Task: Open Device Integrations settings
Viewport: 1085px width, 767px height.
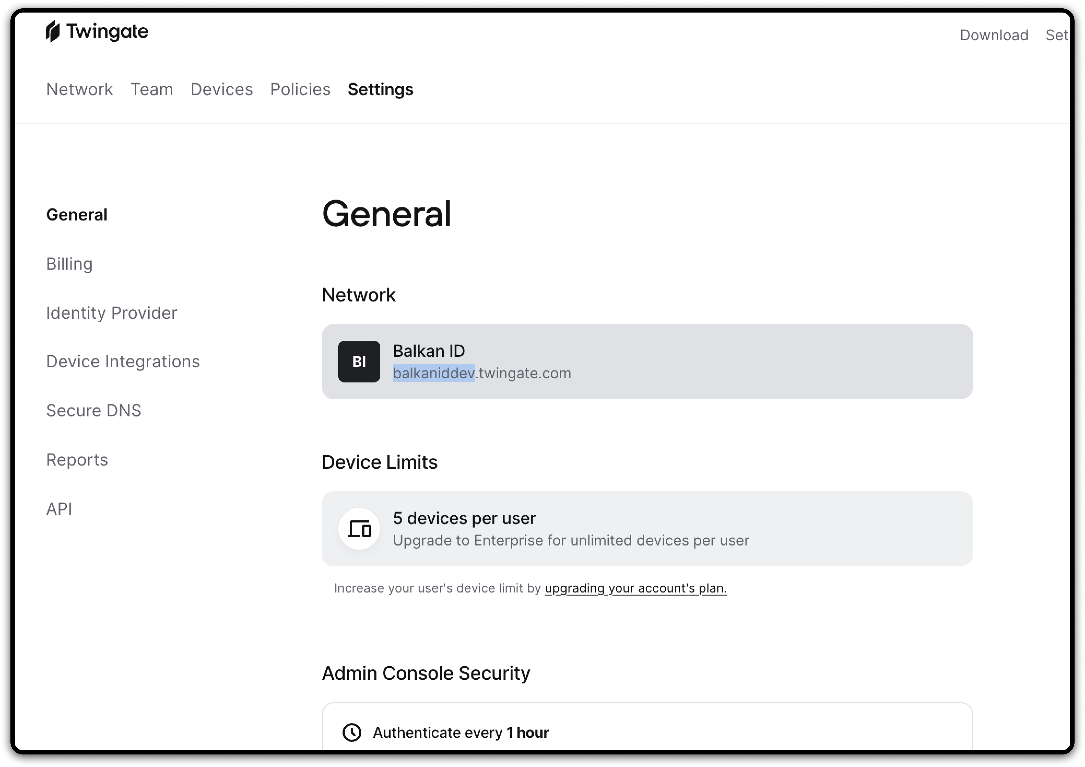Action: (123, 361)
